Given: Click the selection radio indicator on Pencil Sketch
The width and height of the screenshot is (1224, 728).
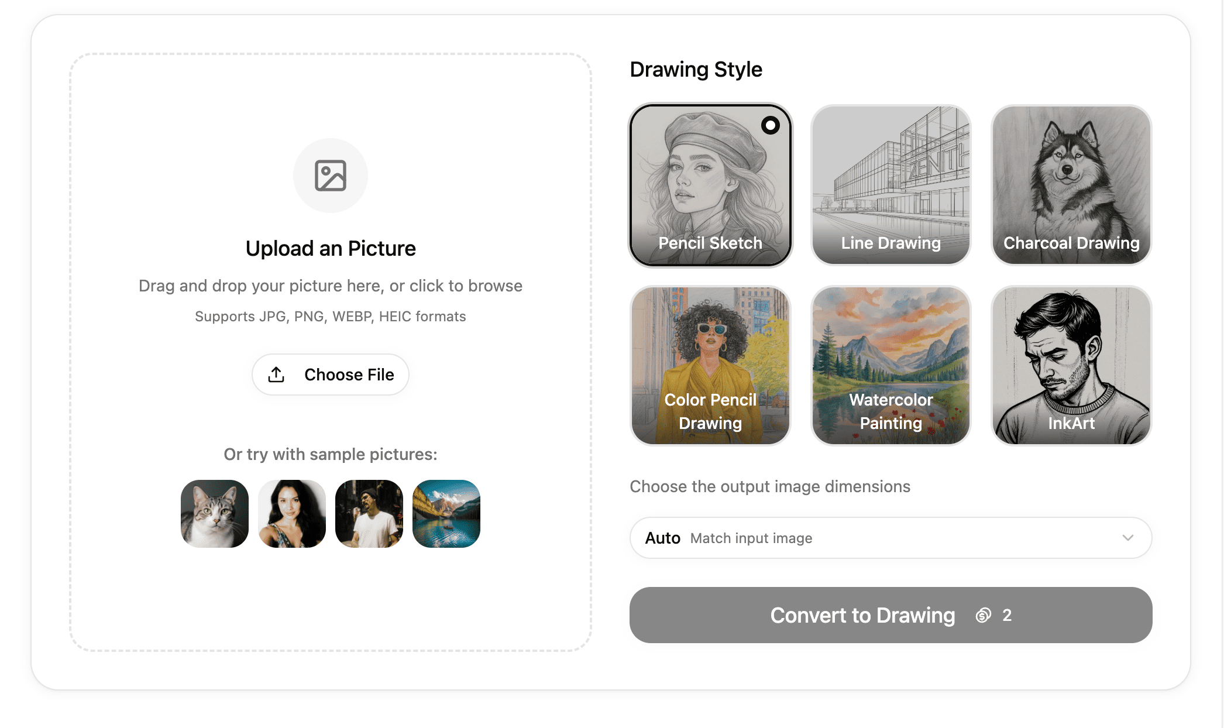Looking at the screenshot, I should pyautogui.click(x=771, y=125).
